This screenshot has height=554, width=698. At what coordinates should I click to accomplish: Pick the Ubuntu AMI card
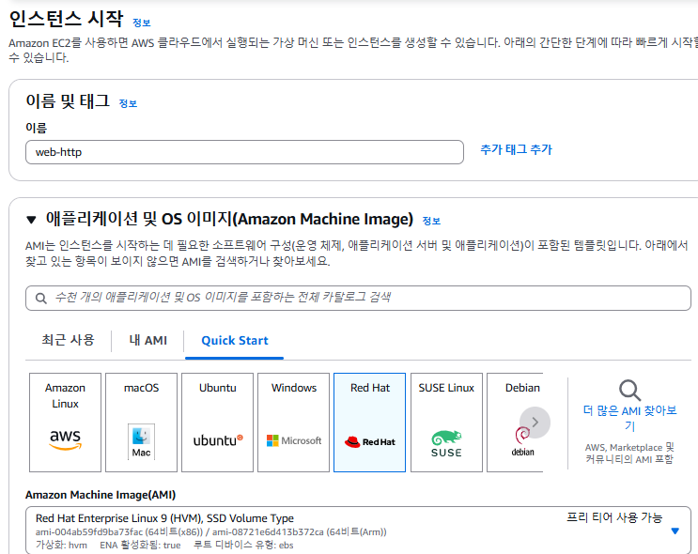click(x=217, y=423)
